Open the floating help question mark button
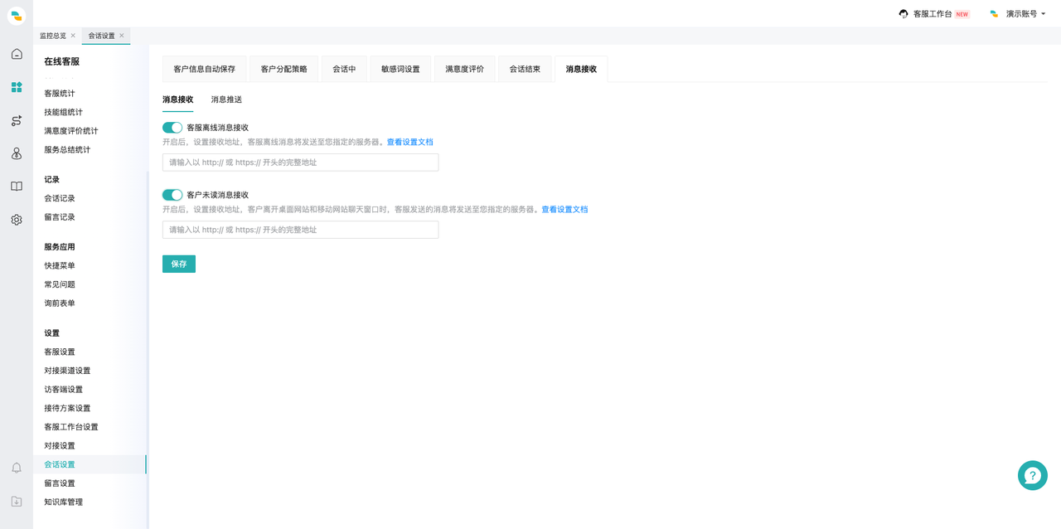This screenshot has width=1061, height=529. (1032, 475)
